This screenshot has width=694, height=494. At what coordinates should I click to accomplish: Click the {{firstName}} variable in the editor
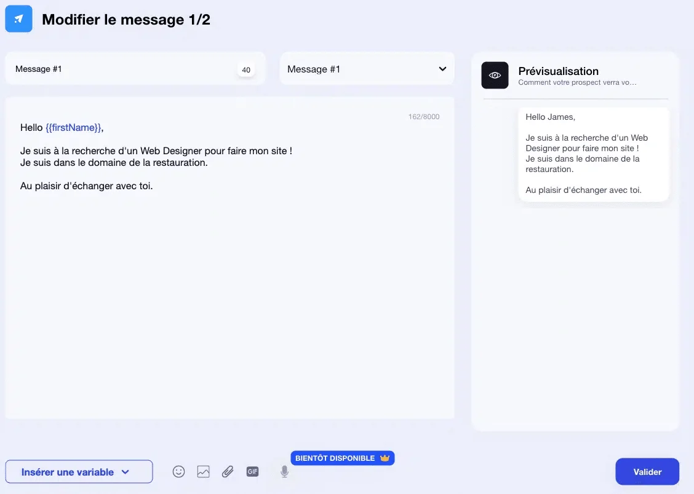coord(73,128)
